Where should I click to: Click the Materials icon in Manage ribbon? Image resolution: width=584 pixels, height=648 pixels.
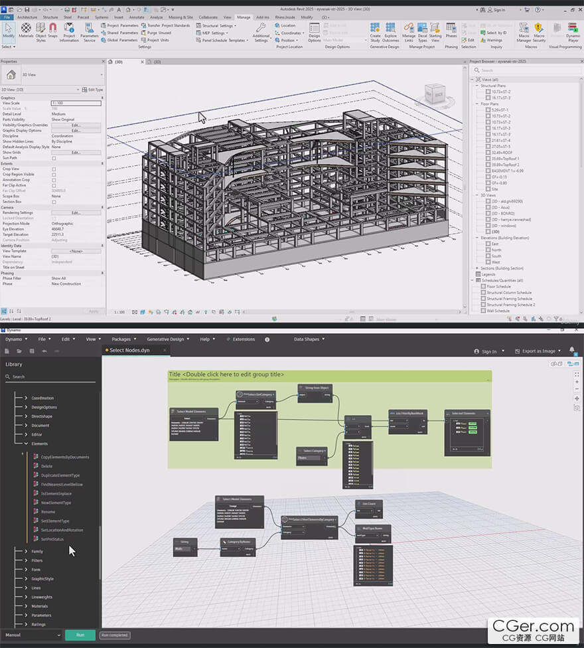[x=26, y=31]
